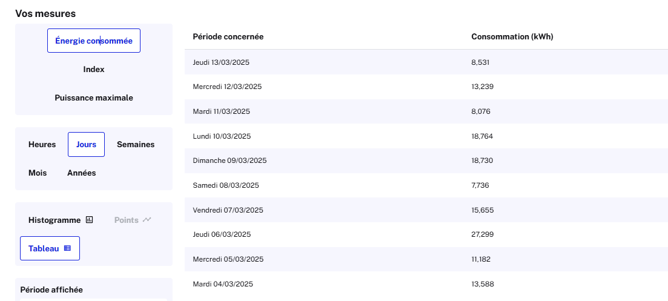This screenshot has width=668, height=301.
Task: Select the Samedi 08/03/2025 row
Action: (426, 185)
